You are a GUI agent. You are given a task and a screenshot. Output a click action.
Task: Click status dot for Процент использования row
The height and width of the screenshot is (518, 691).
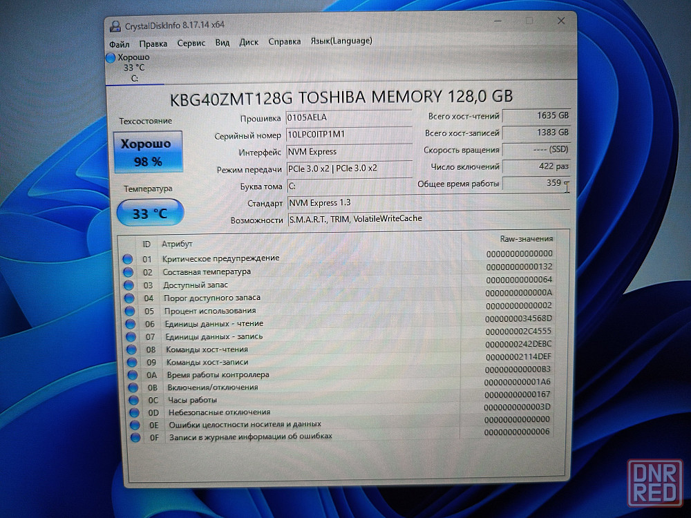(x=130, y=311)
